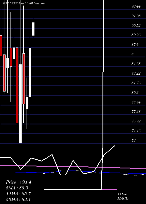The image size is (146, 204).
Task: Select the tall white candlestick bottoming at 73
Action: (20, 104)
